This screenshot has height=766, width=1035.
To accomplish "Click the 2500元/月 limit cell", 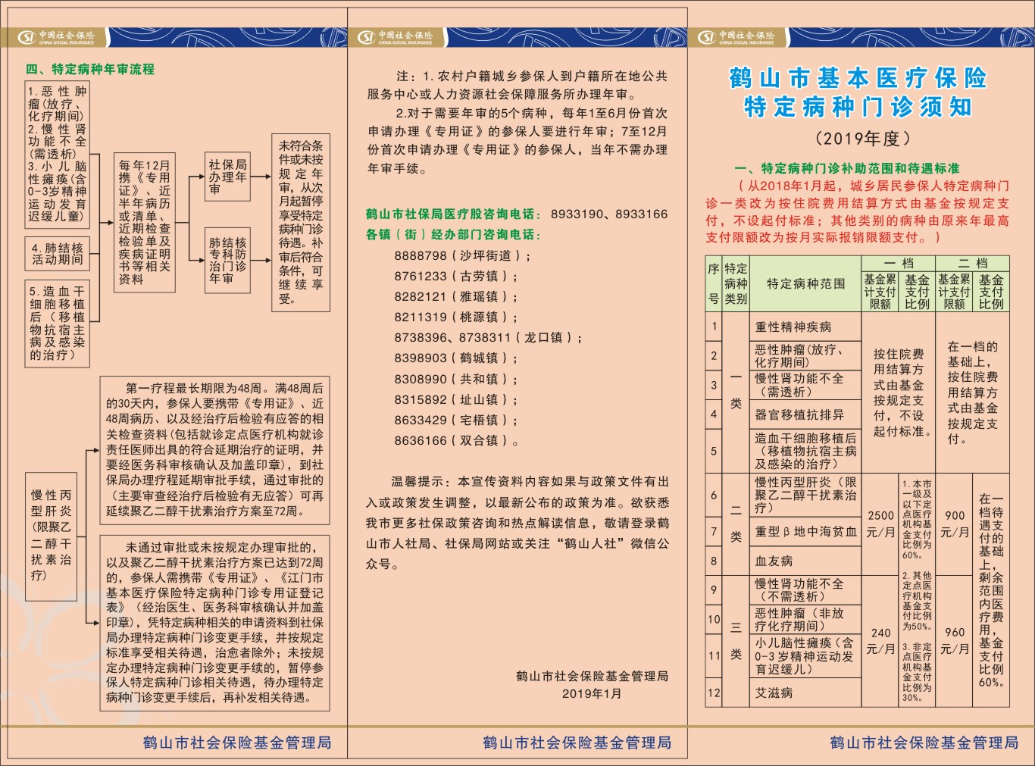I will (880, 524).
